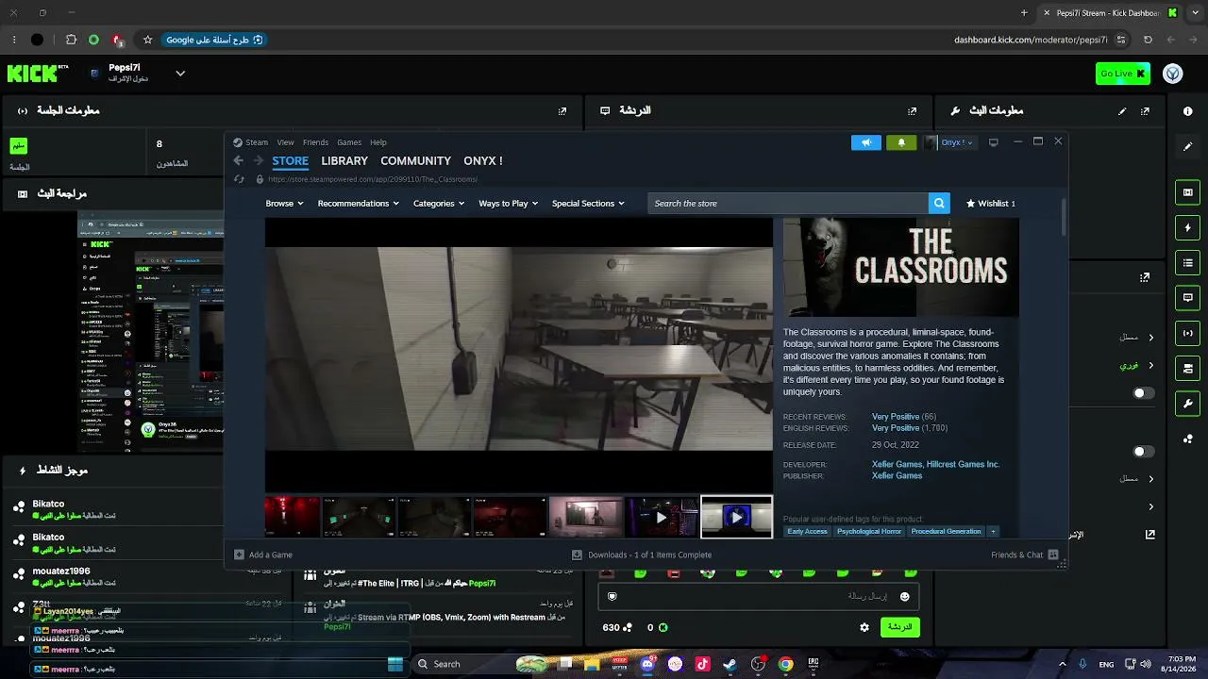Open the Wishlist link in Steam store

pos(991,204)
